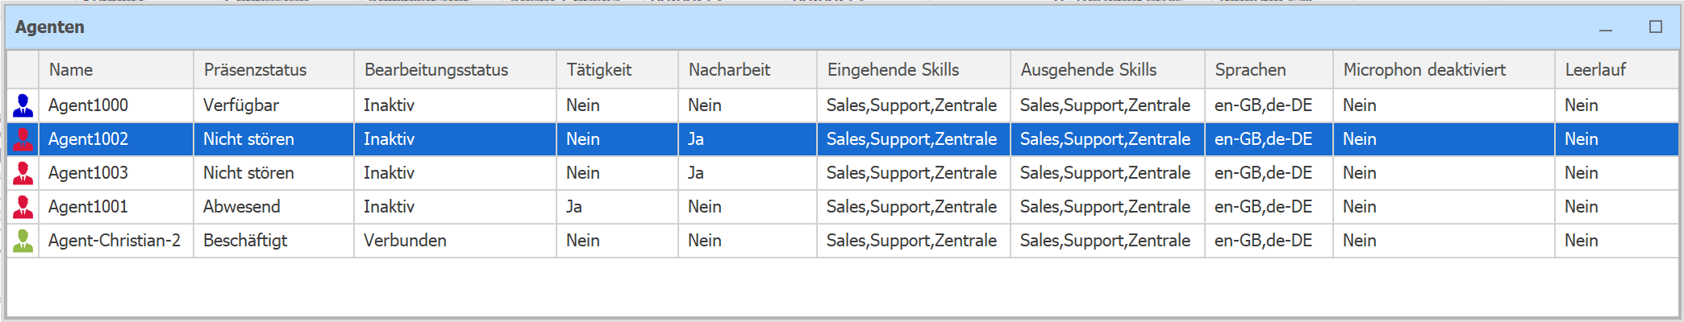Click the red agent icon for Agent1001

tap(23, 207)
